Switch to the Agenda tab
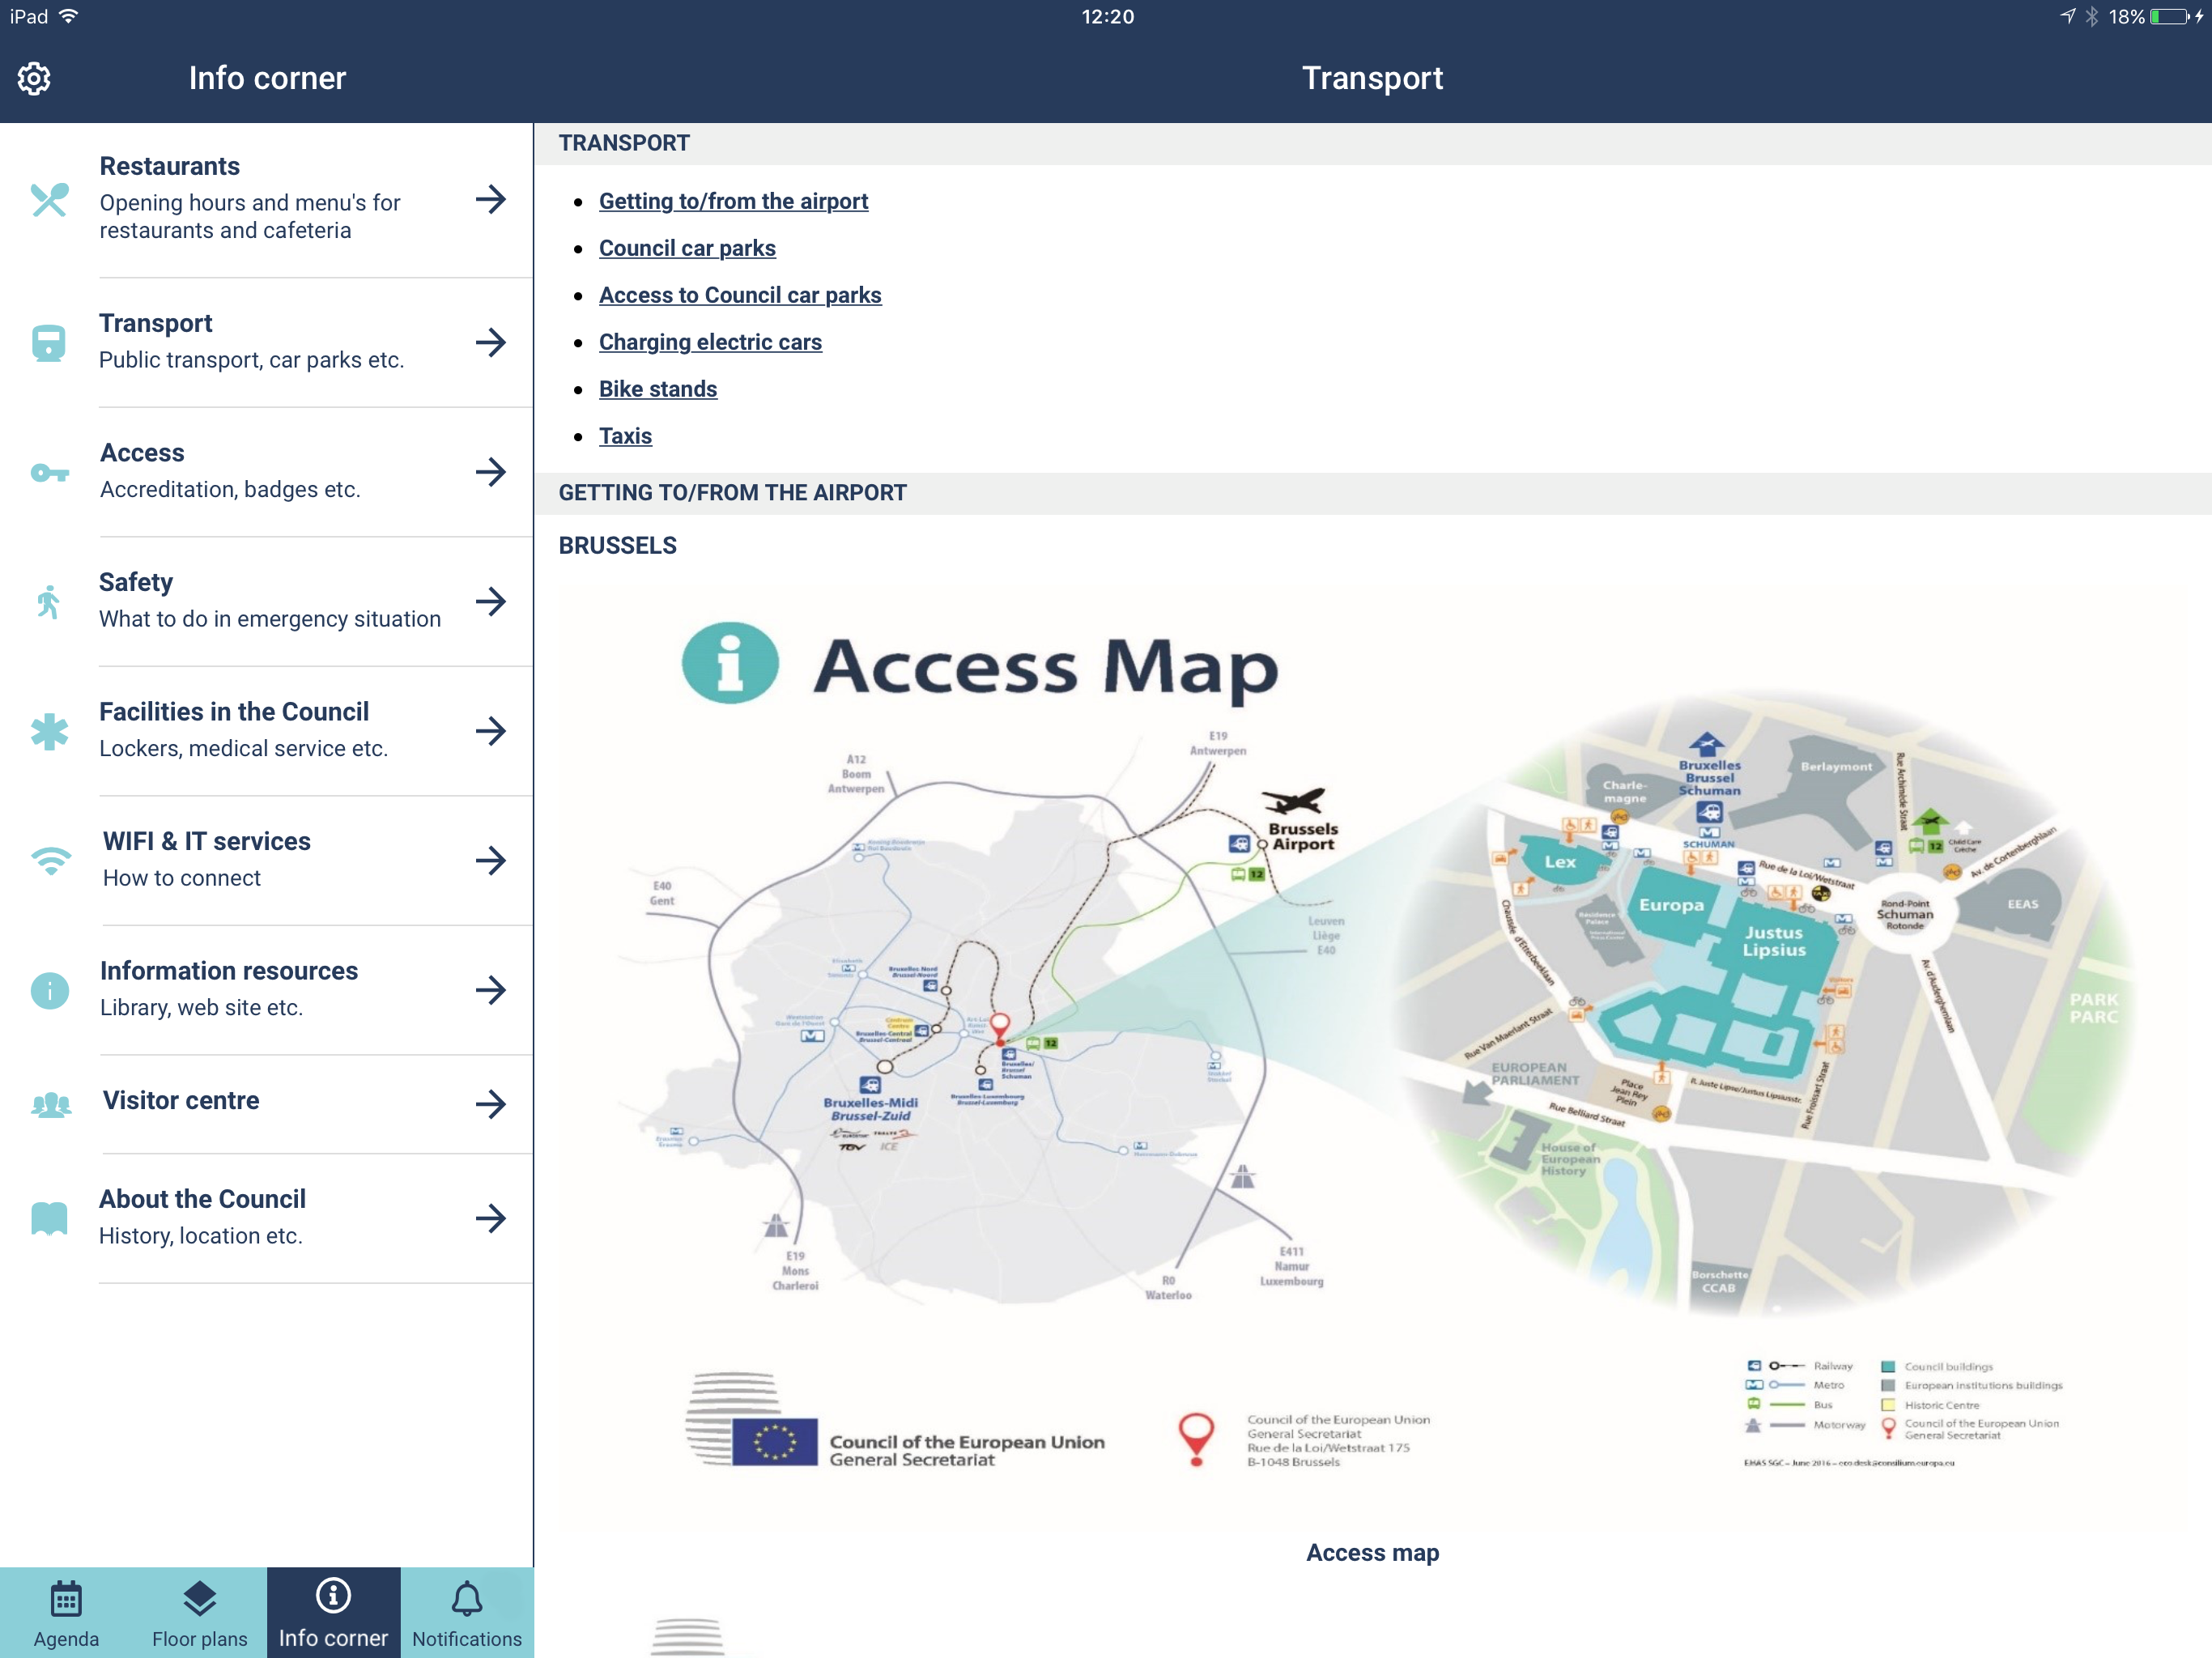The image size is (2212, 1658). pyautogui.click(x=66, y=1612)
